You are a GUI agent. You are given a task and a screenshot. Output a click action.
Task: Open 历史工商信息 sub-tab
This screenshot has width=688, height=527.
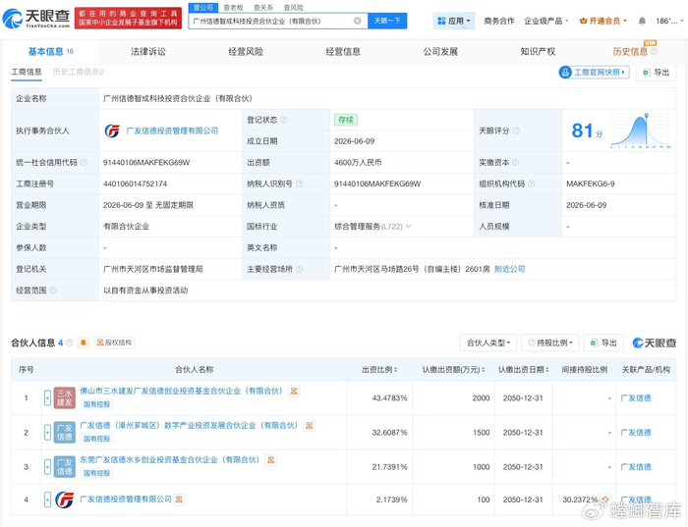pos(78,72)
